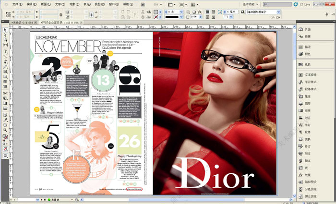The width and height of the screenshot is (336, 204).
Task: Open the 链接 (Links) panel
Action: coord(305,36)
